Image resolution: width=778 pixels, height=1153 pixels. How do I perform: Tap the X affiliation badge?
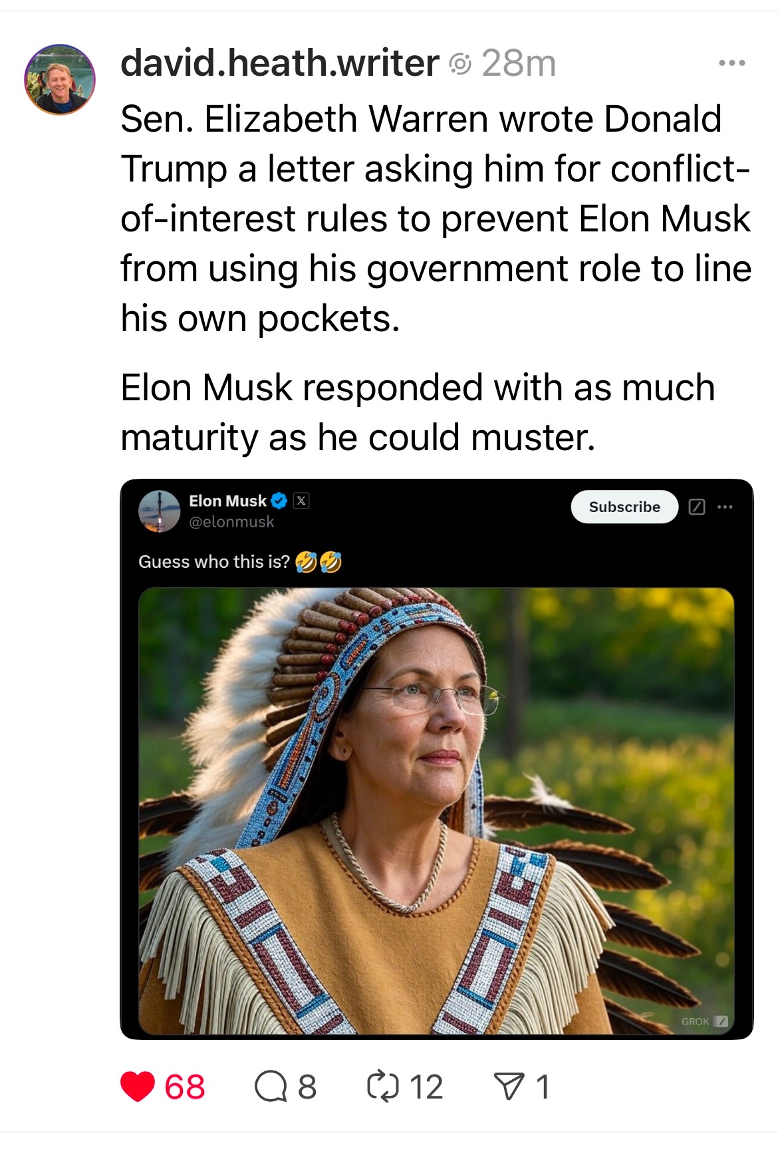pos(301,501)
